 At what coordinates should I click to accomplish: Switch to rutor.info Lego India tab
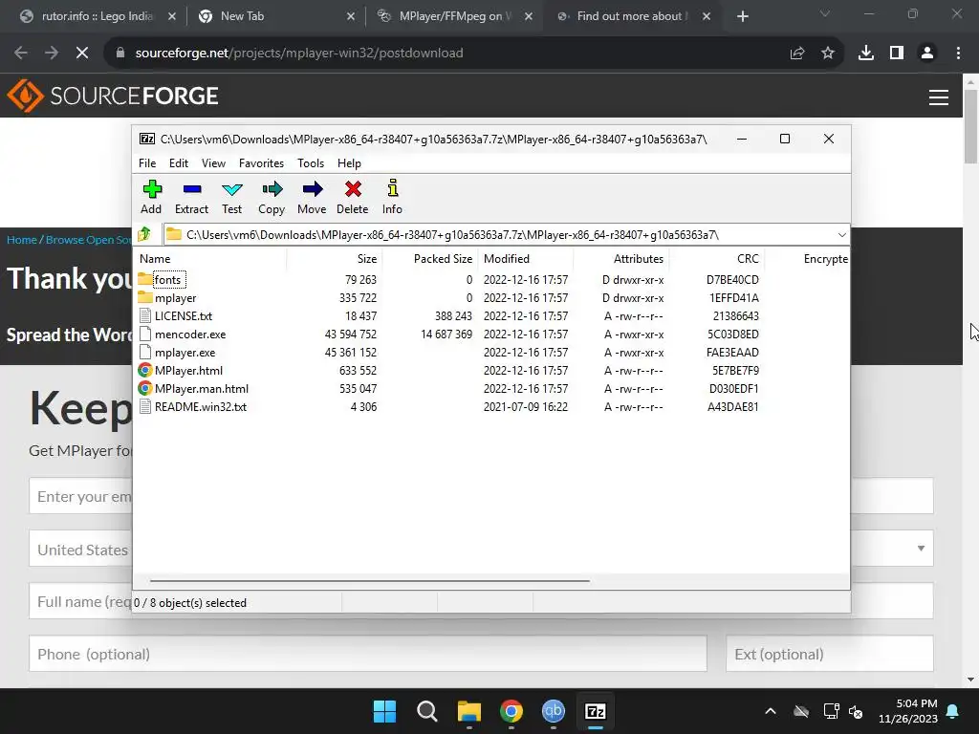click(x=97, y=16)
